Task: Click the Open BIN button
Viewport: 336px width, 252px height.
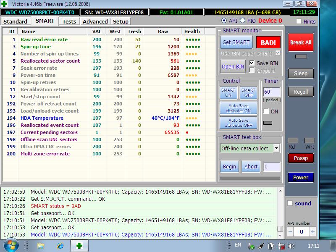Action: [233, 67]
